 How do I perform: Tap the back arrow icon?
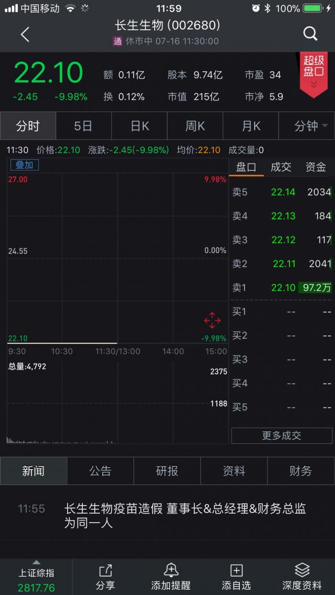click(x=25, y=34)
